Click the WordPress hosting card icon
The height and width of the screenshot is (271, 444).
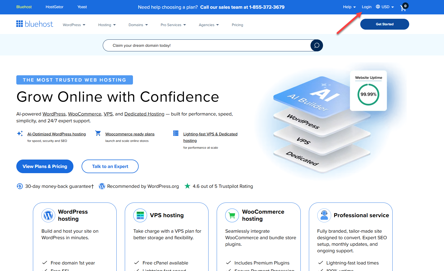click(x=48, y=216)
